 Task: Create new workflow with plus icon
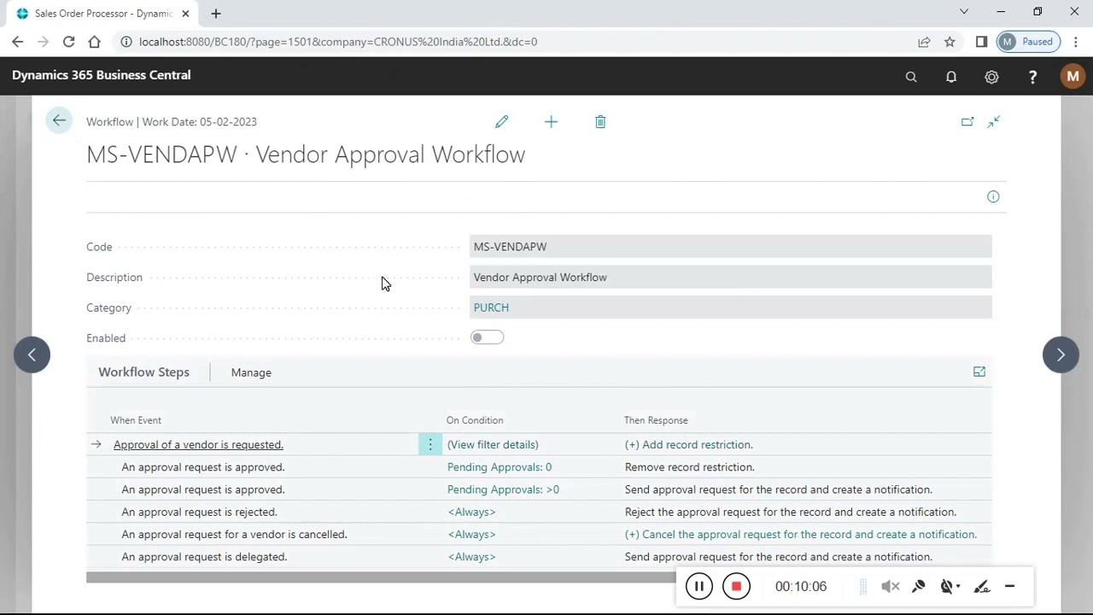point(551,122)
